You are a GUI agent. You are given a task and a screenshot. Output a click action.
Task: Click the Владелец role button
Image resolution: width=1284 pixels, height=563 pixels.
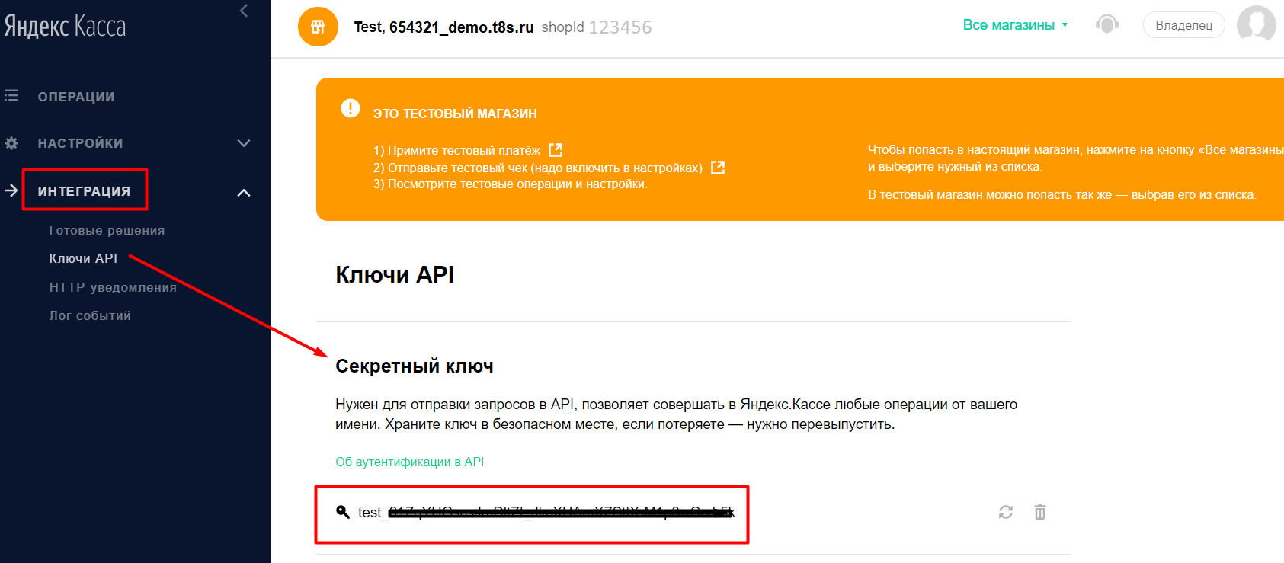[x=1183, y=25]
